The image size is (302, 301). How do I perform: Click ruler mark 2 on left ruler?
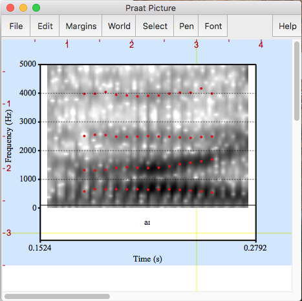tap(8, 169)
